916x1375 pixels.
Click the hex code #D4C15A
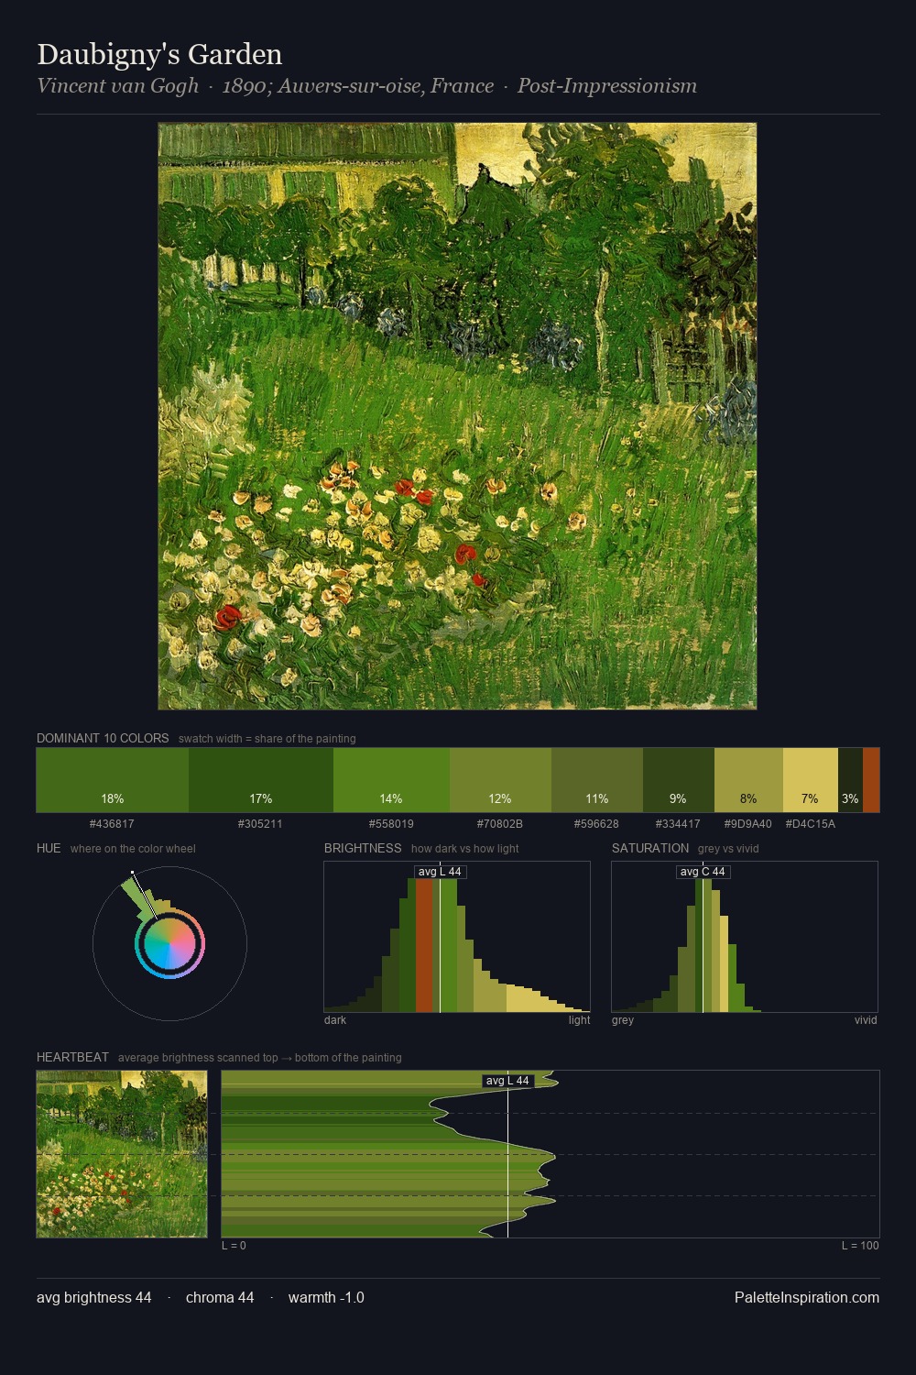pyautogui.click(x=811, y=824)
